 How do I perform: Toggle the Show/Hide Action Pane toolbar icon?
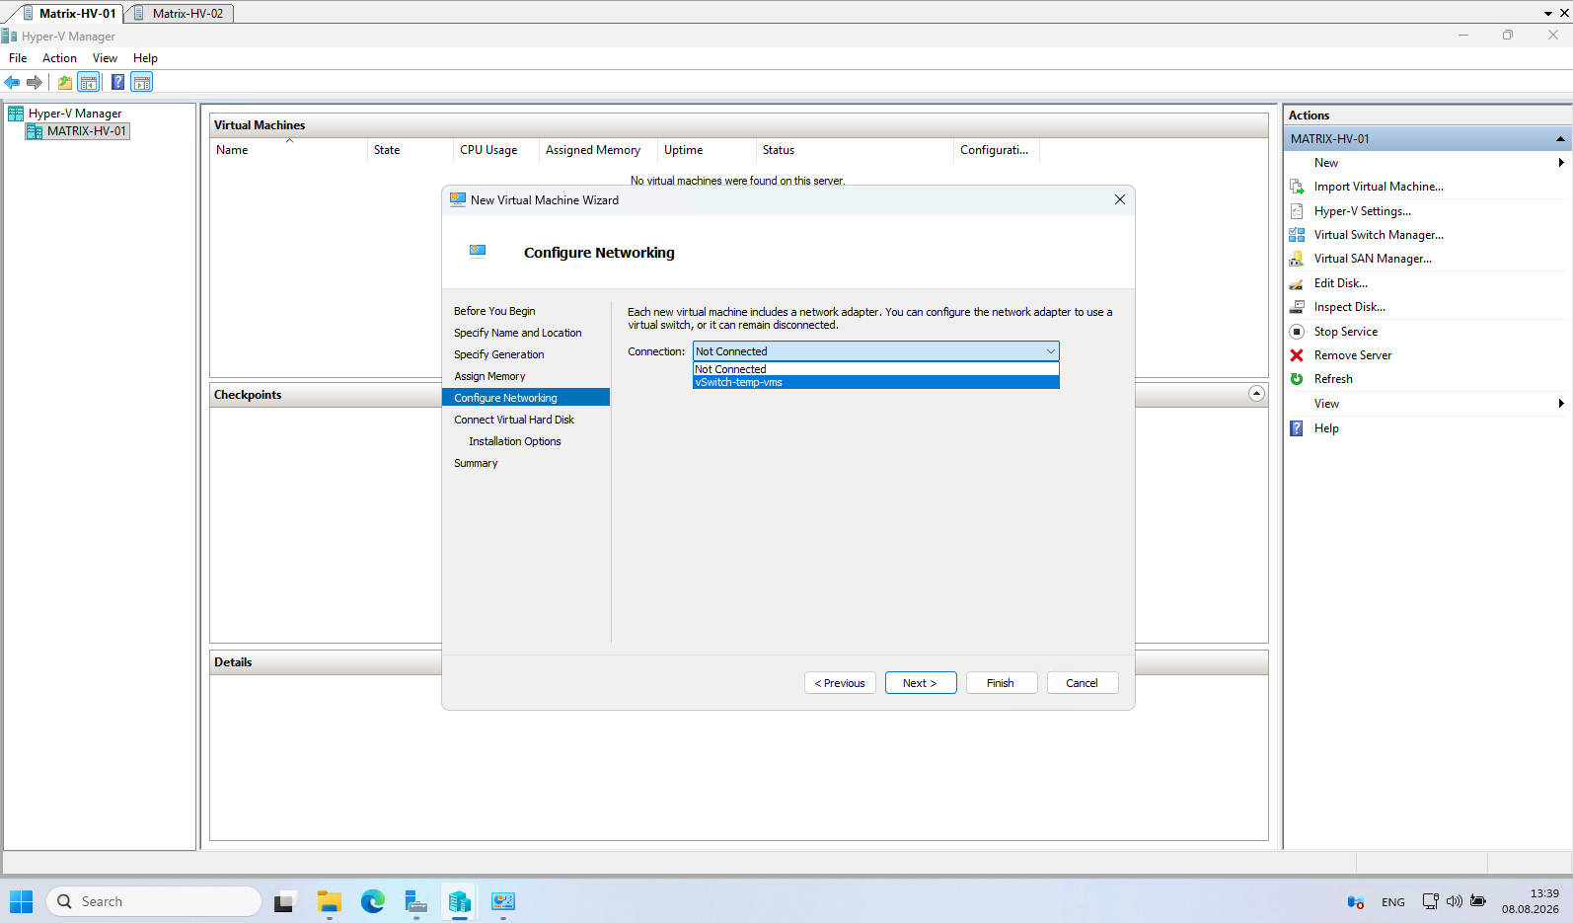[x=142, y=82]
